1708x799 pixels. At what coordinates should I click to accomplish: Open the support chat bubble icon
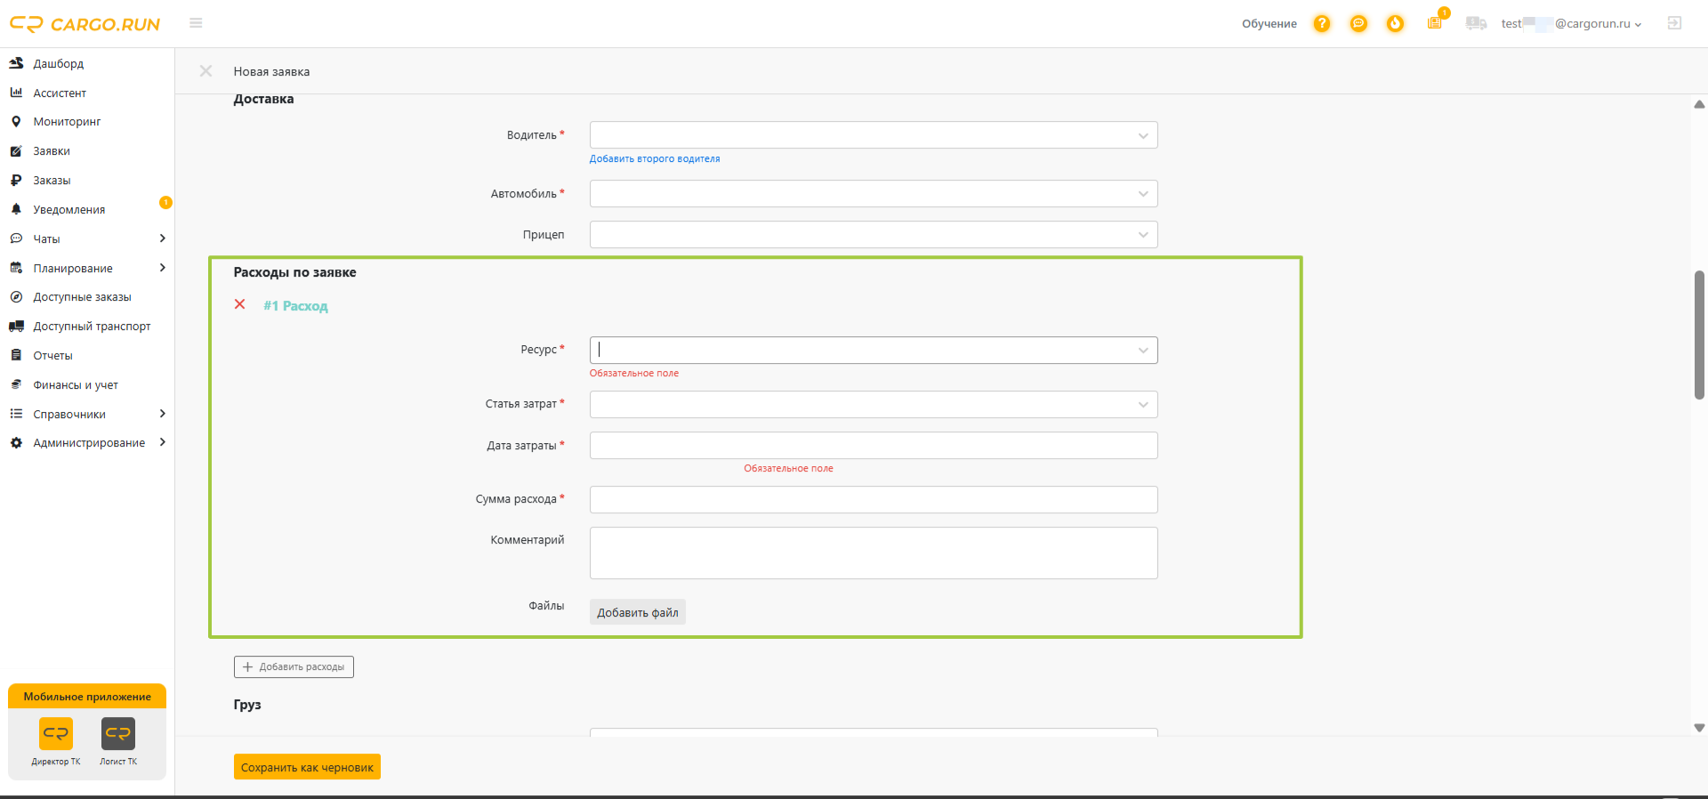point(1358,24)
